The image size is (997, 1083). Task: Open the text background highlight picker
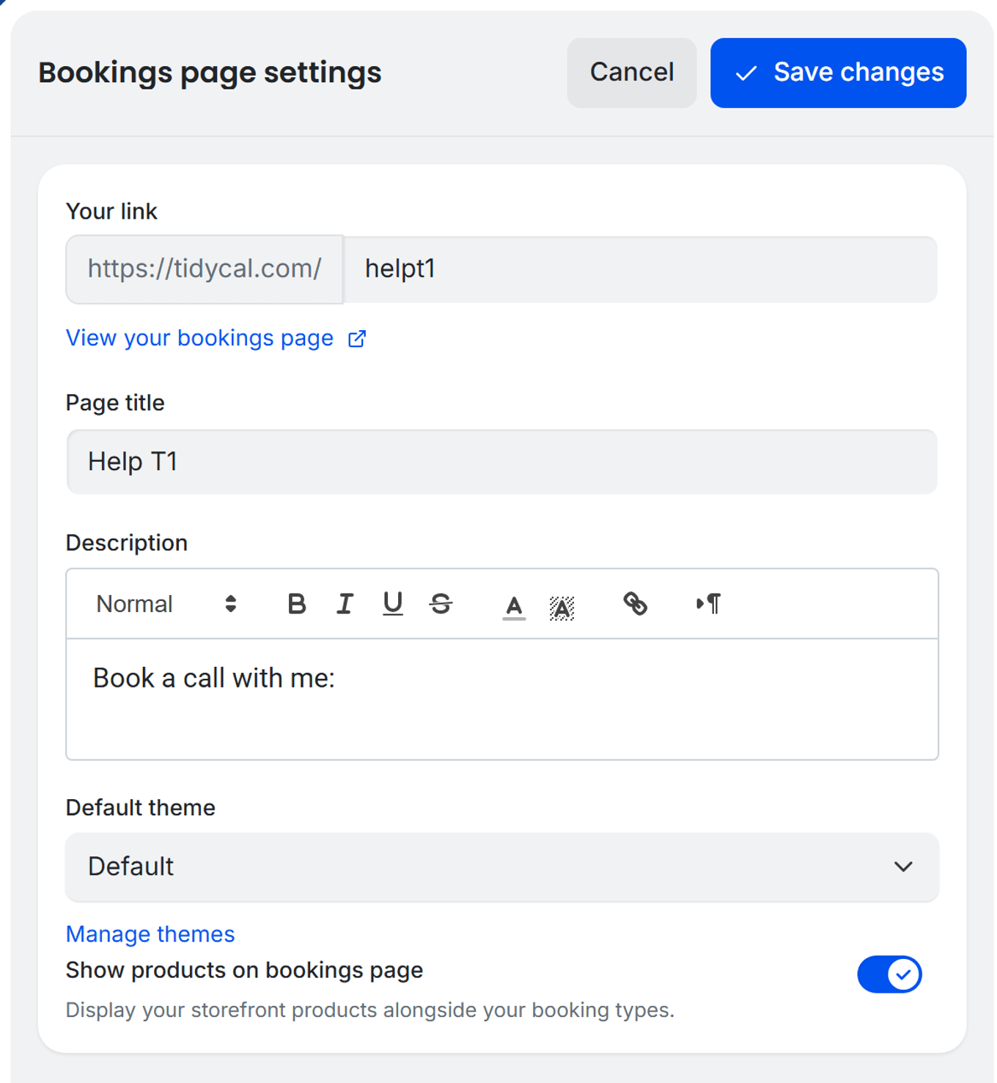tap(562, 607)
